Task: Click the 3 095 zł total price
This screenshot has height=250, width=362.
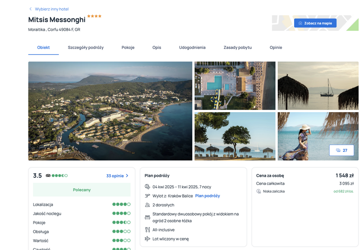Action: click(x=347, y=184)
